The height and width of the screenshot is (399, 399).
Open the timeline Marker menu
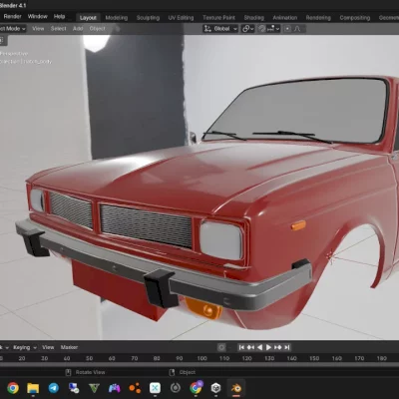(x=69, y=347)
